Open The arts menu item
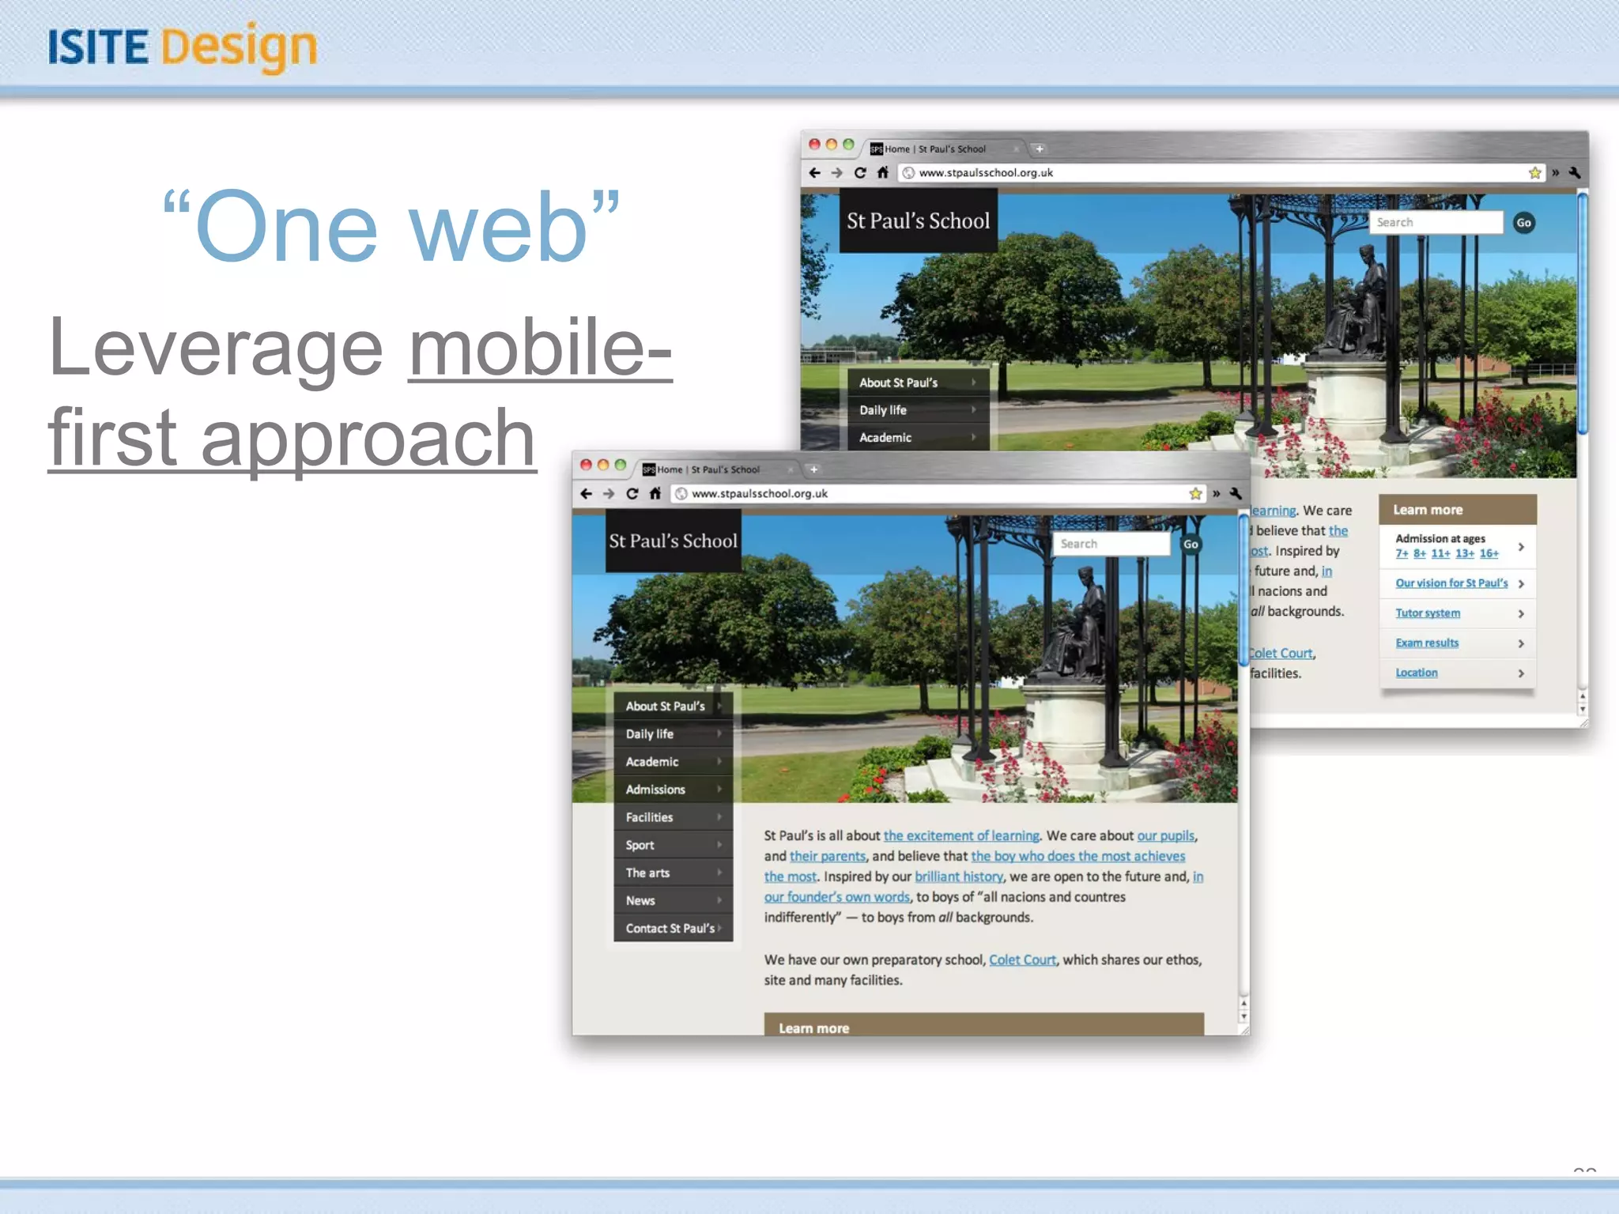Viewport: 1619px width, 1214px height. tap(674, 873)
